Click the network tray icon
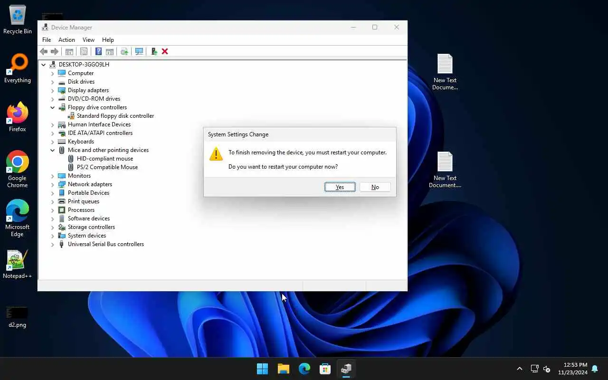 (534, 369)
